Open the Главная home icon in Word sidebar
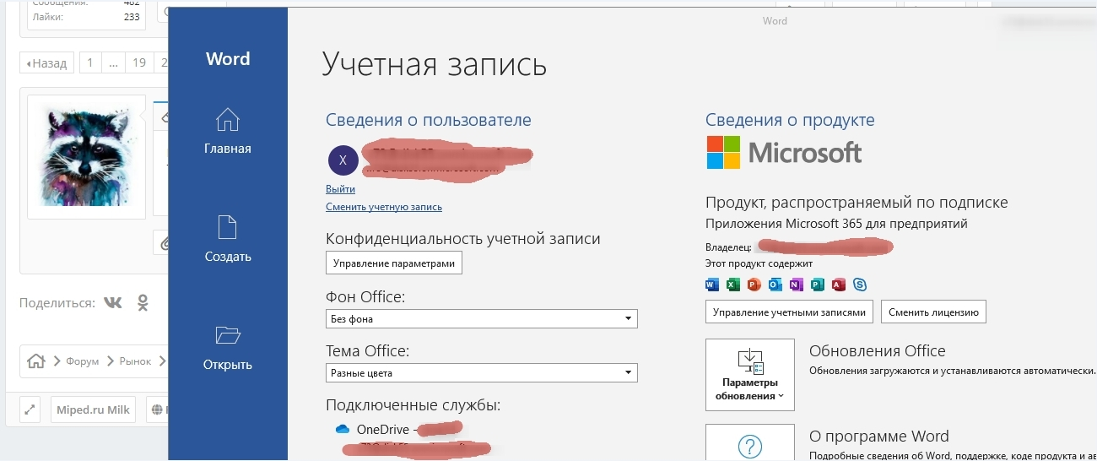This screenshot has height=461, width=1097. [x=228, y=120]
